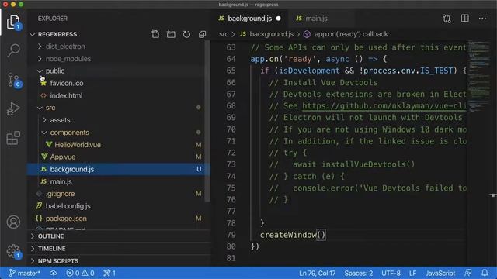Open the Explorer view in activity bar
The height and width of the screenshot is (279, 497).
click(x=13, y=22)
